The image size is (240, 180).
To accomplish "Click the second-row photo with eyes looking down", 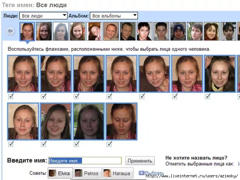I will point(121,121).
